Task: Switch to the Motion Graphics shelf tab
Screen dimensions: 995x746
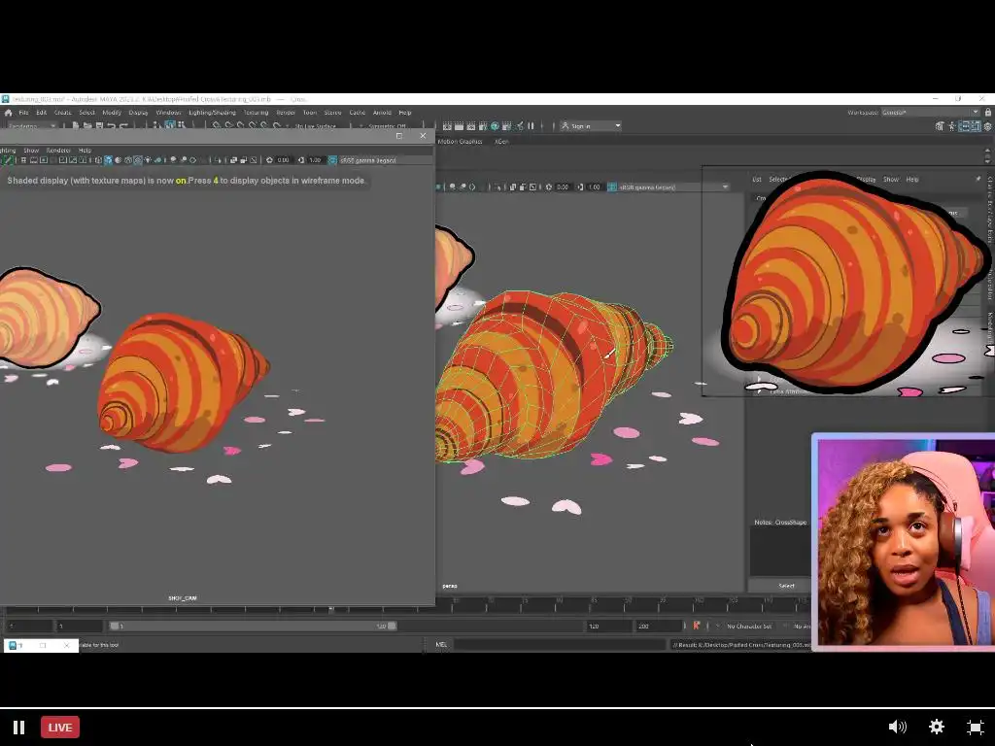Action: (460, 142)
